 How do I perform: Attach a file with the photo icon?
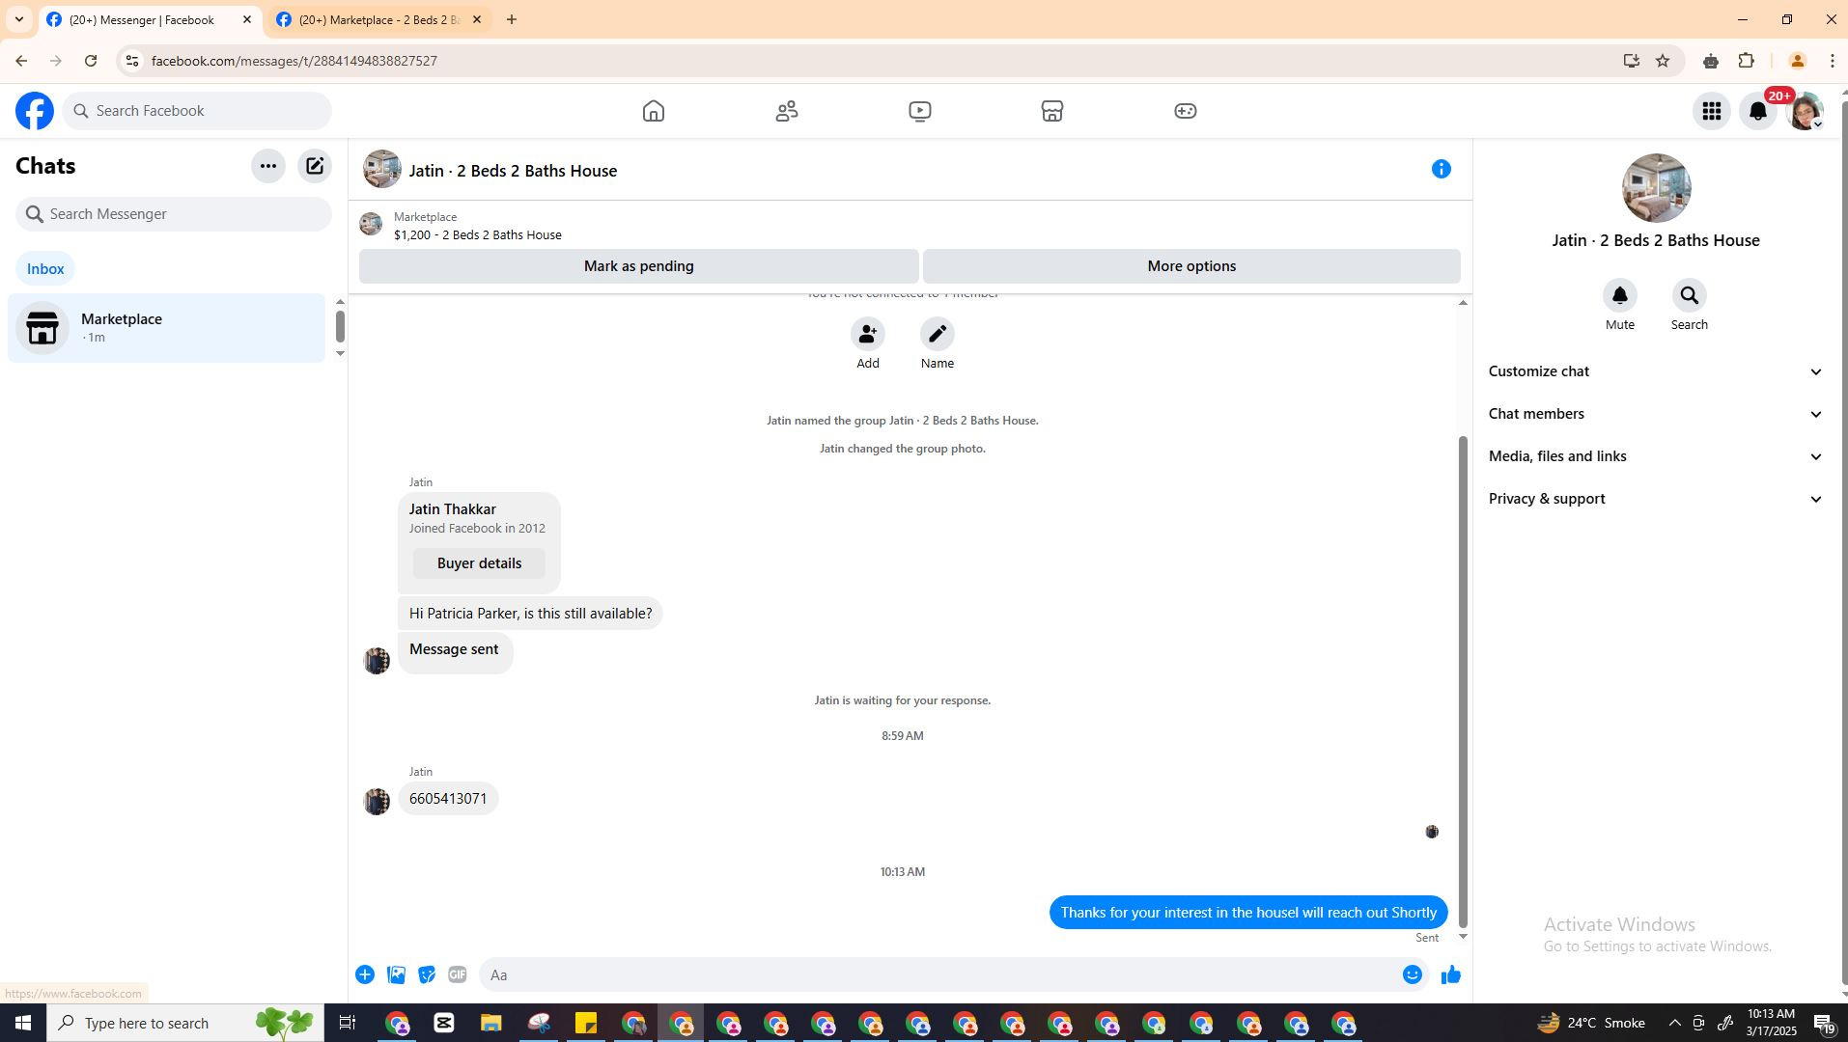coord(396,974)
